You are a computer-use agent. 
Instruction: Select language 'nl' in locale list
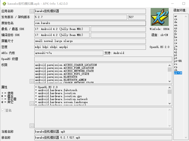175,52
